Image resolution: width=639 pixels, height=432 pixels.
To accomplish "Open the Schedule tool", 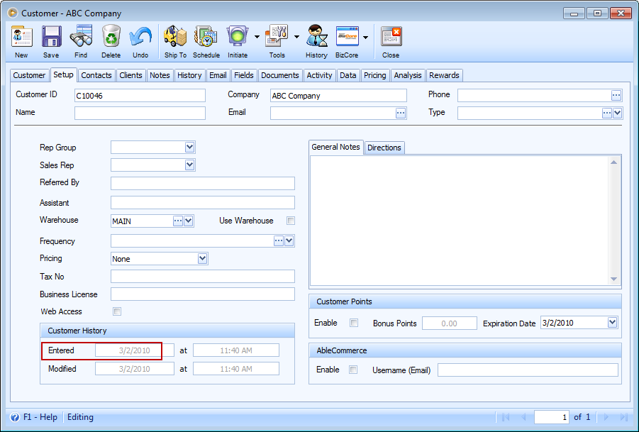I will [x=206, y=37].
